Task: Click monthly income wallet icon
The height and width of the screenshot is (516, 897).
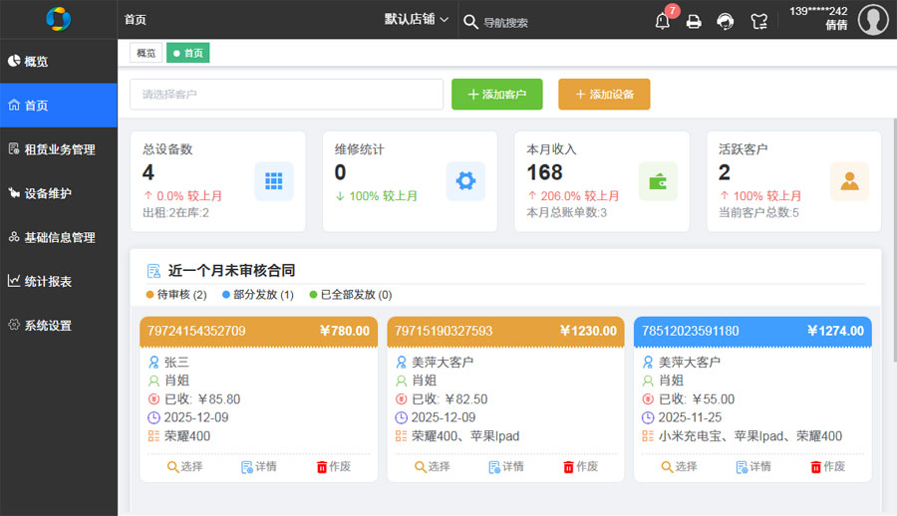Action: (658, 180)
